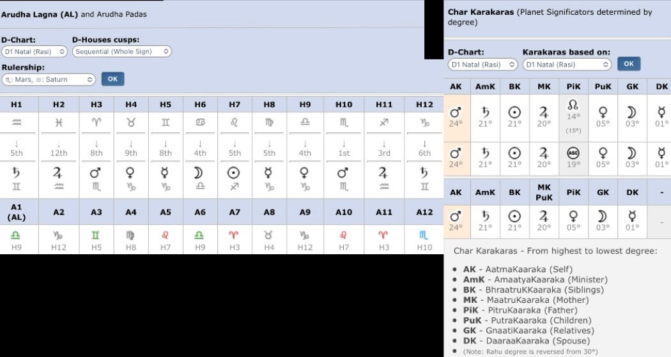The width and height of the screenshot is (671, 357).
Task: Click Libra sign icon under H9
Action: [x=305, y=122]
